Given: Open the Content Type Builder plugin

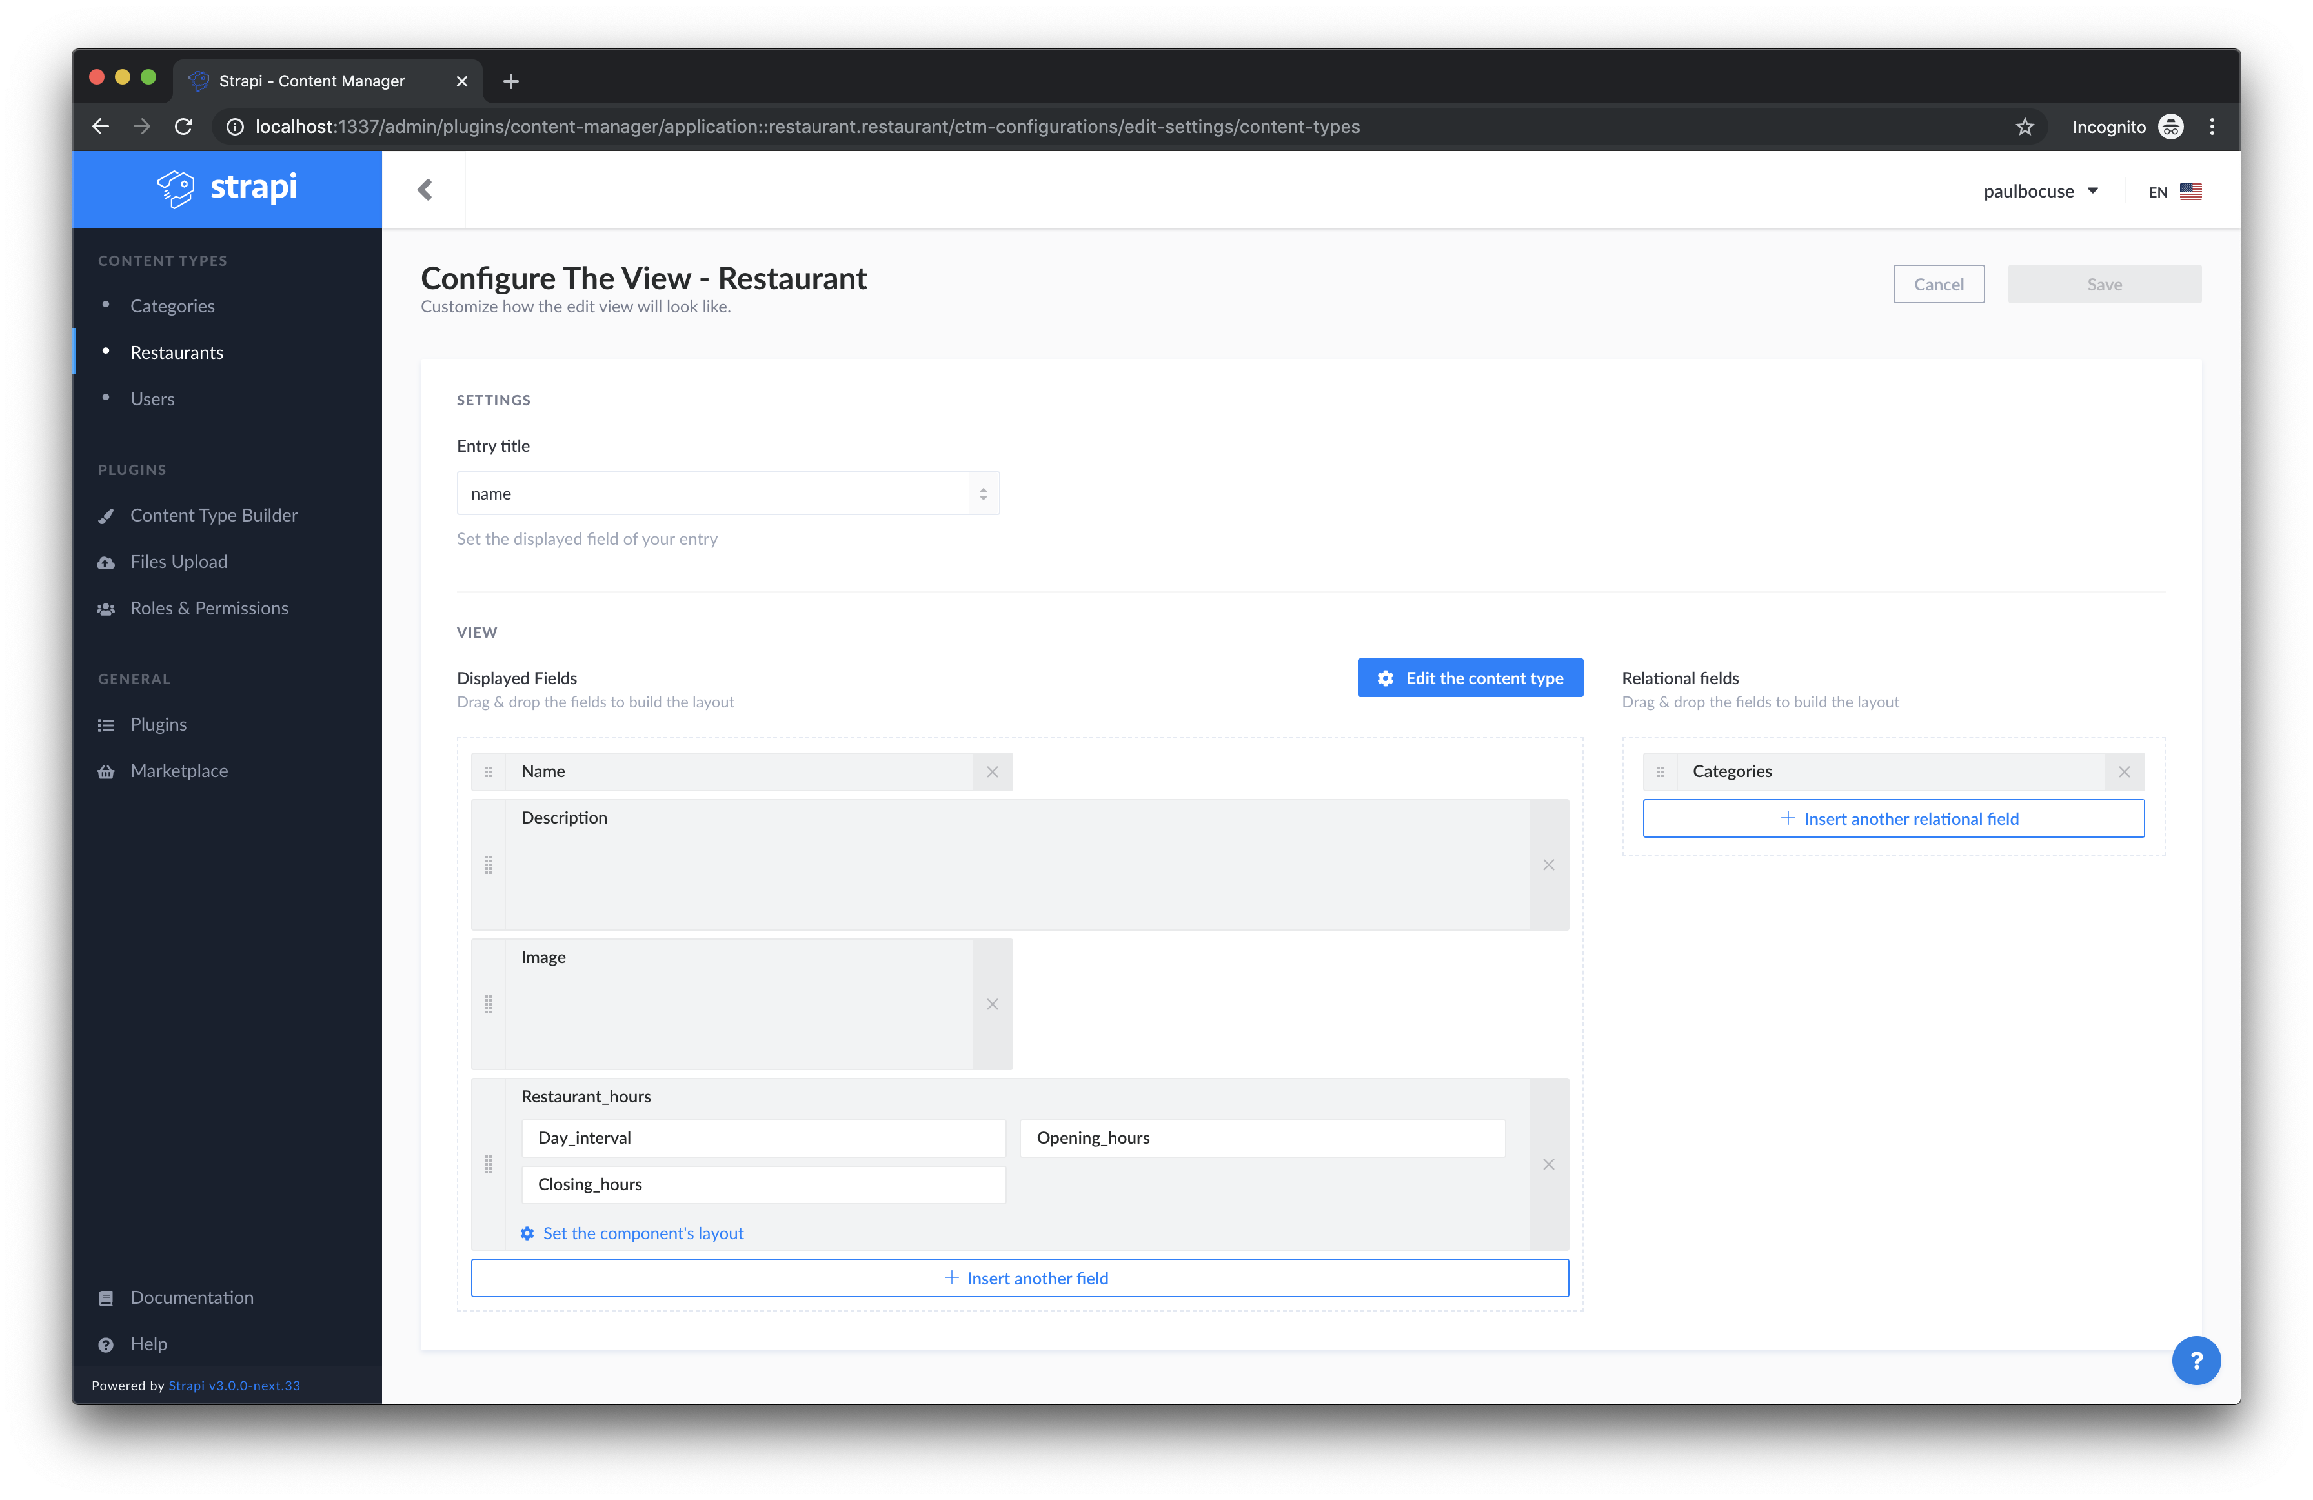Looking at the screenshot, I should pyautogui.click(x=214, y=514).
